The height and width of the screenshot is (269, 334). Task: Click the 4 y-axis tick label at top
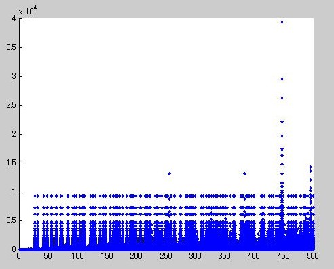(x=14, y=18)
